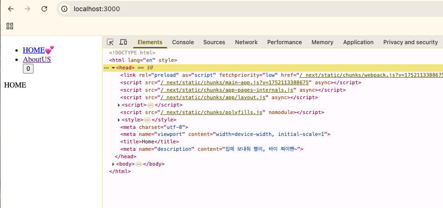Open the Memory tab
The width and height of the screenshot is (443, 208).
click(322, 42)
